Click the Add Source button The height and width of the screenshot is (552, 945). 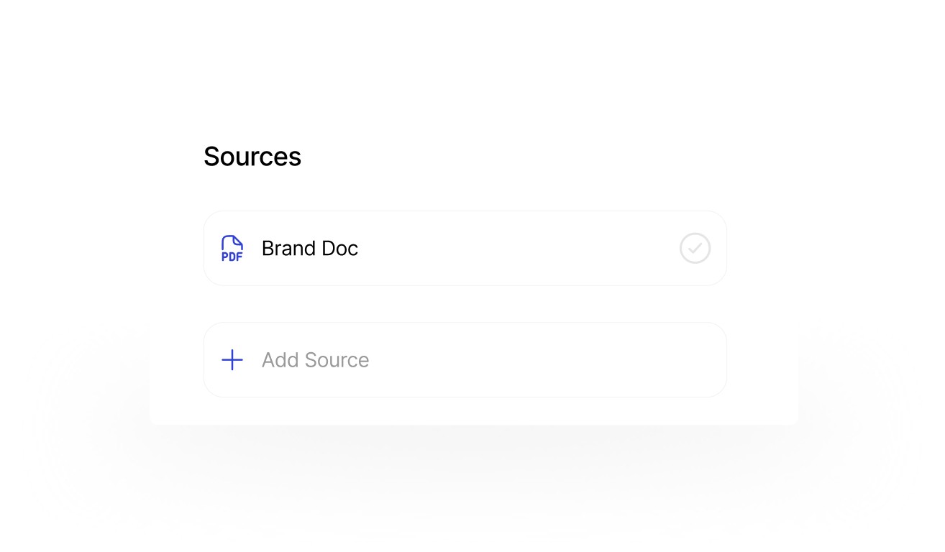[x=465, y=359]
